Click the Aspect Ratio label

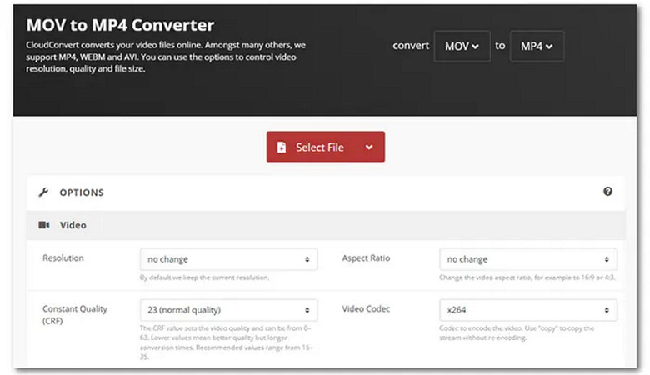click(366, 257)
